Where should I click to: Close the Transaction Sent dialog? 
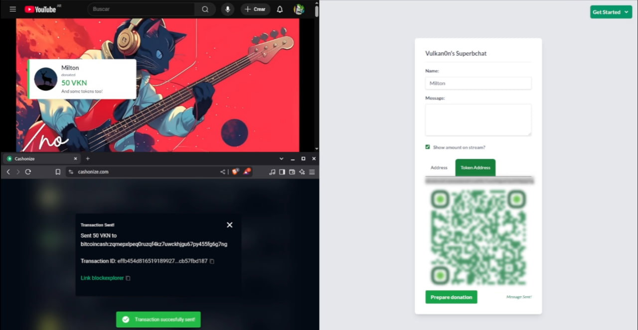click(230, 225)
